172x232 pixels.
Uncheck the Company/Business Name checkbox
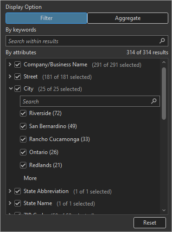point(18,64)
